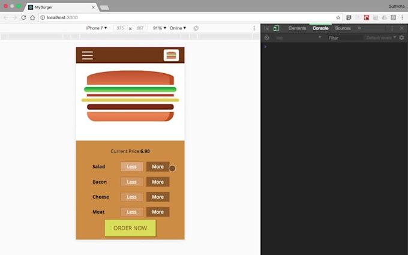Clear the console with the clear icon
Screen dimensions: 408x255
point(267,38)
